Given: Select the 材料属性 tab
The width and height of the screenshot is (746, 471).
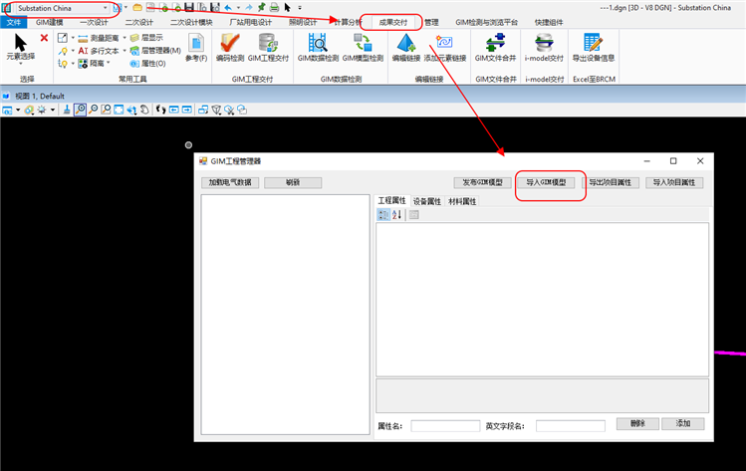Looking at the screenshot, I should point(462,201).
